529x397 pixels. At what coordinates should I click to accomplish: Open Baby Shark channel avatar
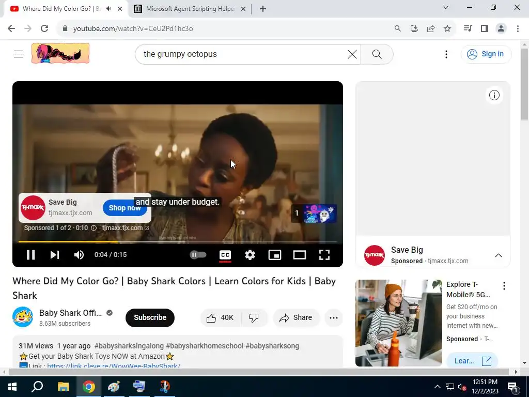[23, 317]
